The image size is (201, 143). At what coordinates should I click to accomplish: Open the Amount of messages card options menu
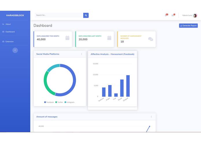pos(151,117)
